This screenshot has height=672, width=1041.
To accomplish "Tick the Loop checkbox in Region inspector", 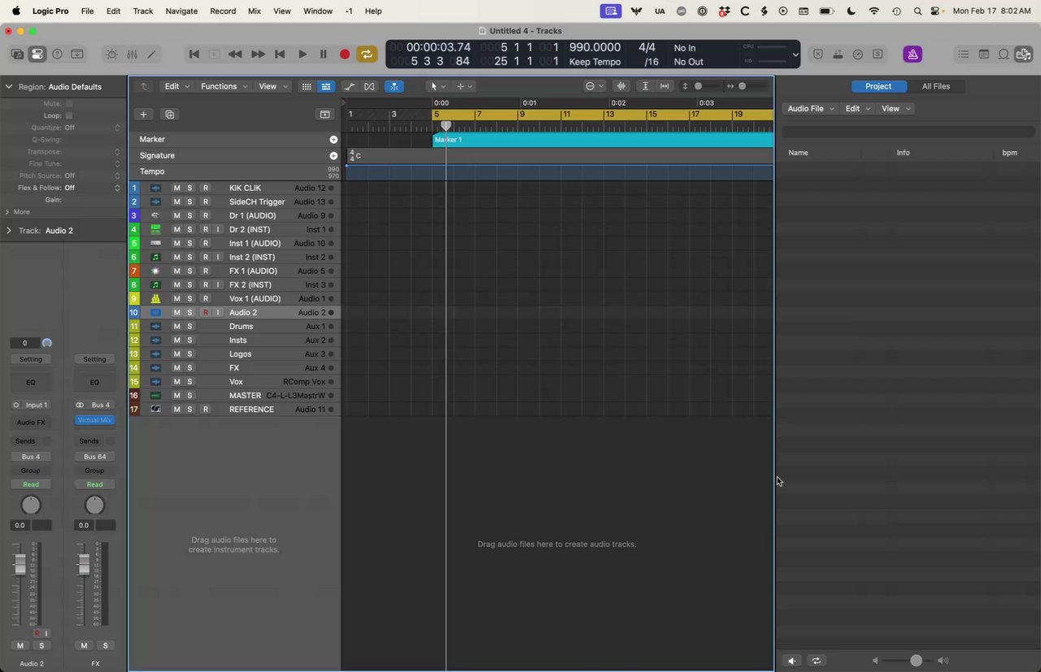I will coord(69,115).
